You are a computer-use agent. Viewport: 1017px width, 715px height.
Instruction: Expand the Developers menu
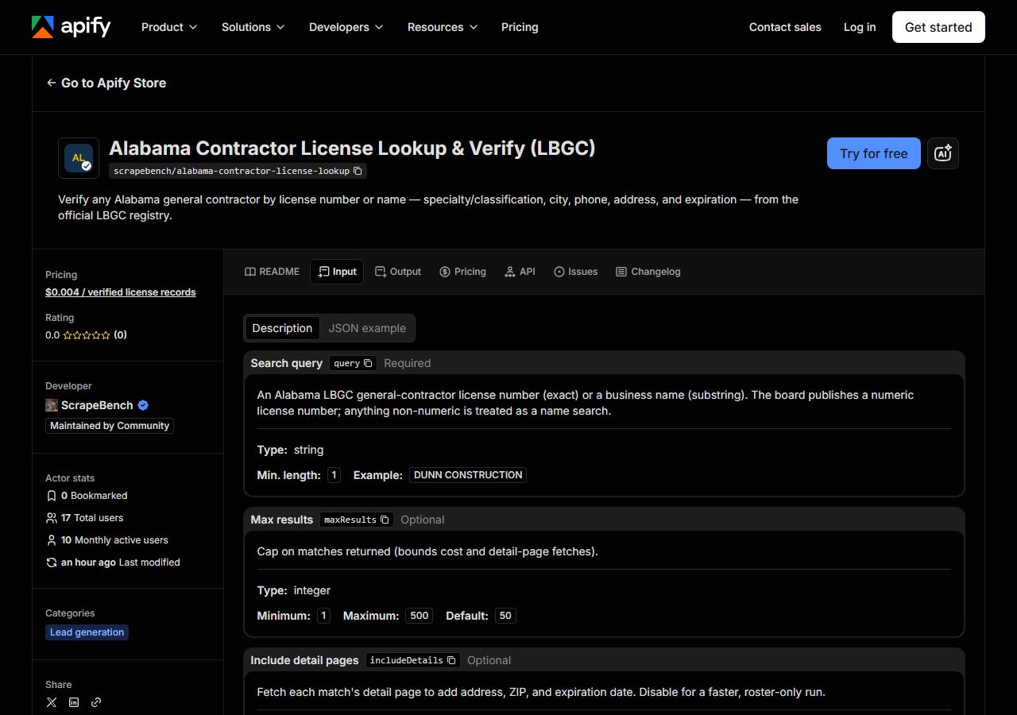coord(346,27)
